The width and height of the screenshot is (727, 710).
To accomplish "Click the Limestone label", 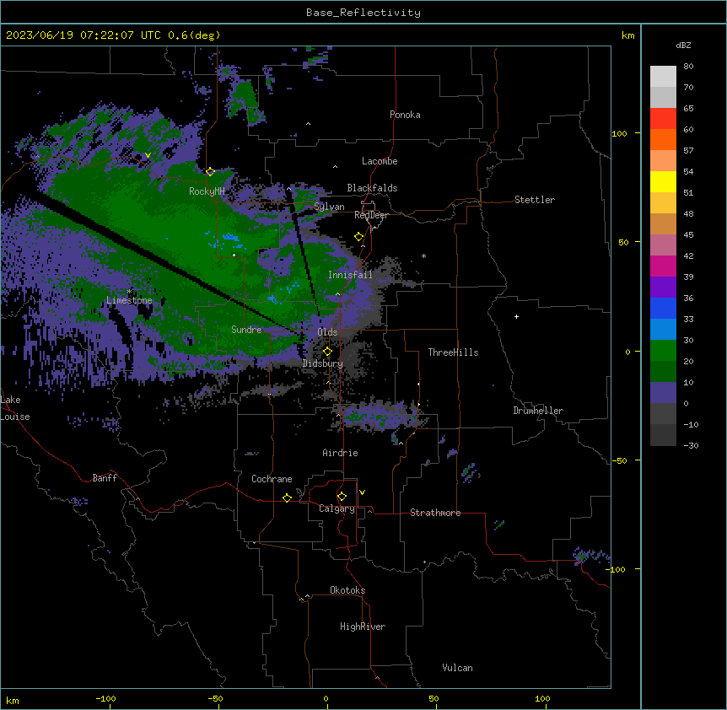I will (x=129, y=300).
